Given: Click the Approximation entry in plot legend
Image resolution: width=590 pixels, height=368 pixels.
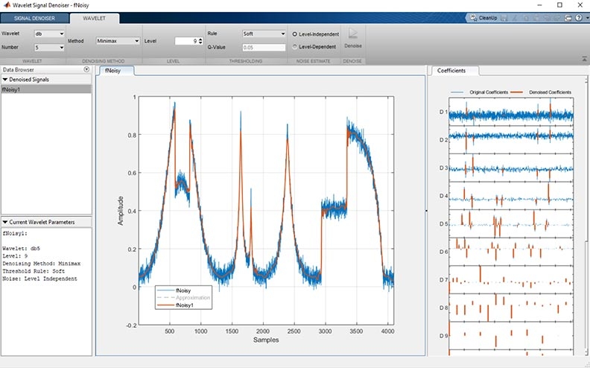Looking at the screenshot, I should coord(183,298).
